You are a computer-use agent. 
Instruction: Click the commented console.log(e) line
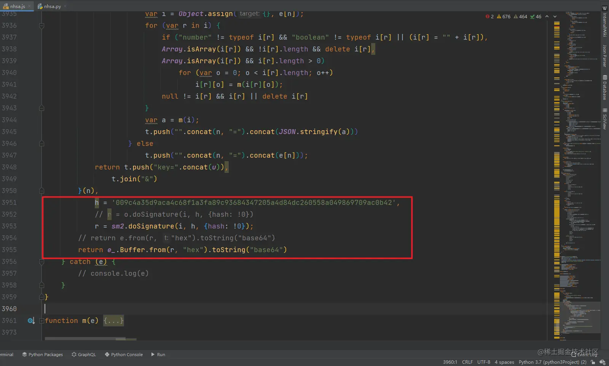113,273
